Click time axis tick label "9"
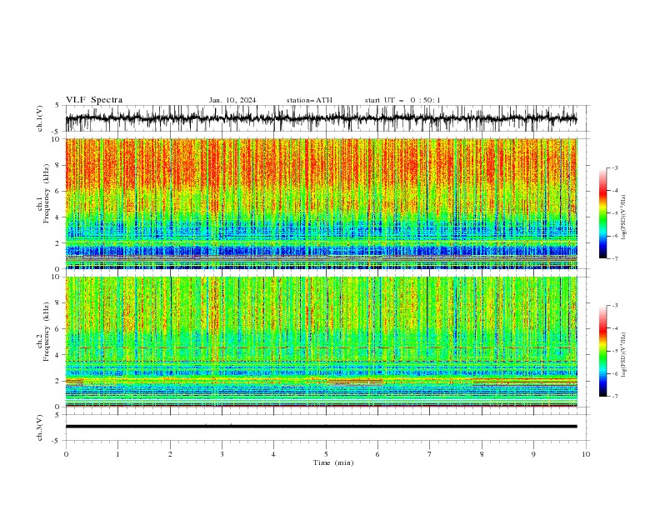The width and height of the screenshot is (660, 510). click(533, 454)
